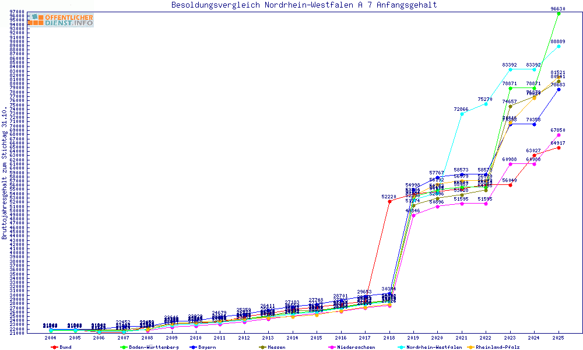
Task: Select the green 2025 data point at 96630
Action: 559,13
